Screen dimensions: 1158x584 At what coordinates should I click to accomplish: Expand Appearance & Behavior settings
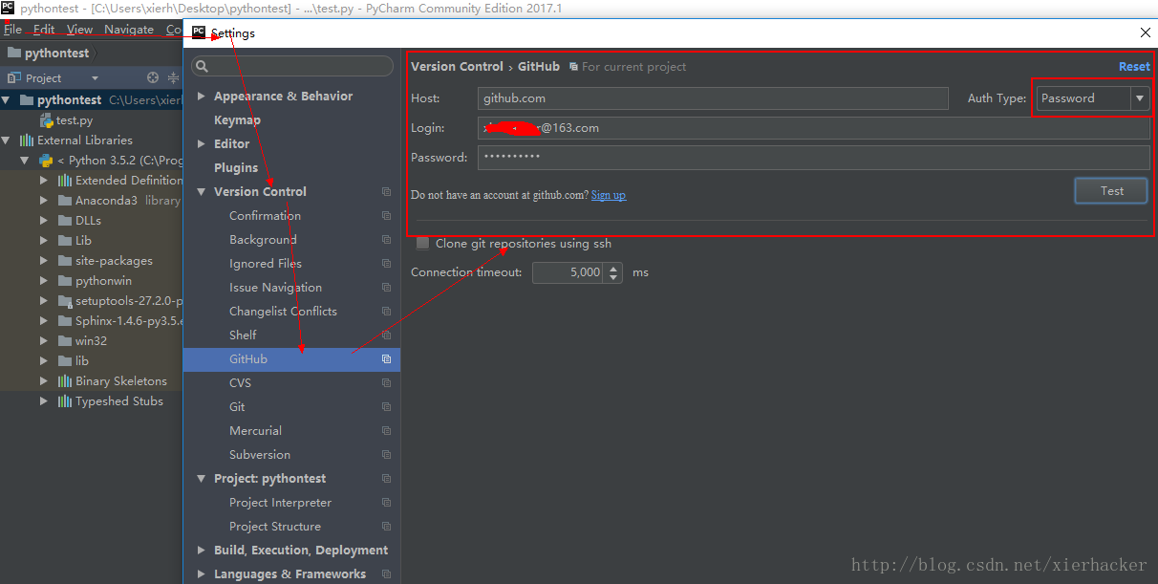pyautogui.click(x=201, y=97)
